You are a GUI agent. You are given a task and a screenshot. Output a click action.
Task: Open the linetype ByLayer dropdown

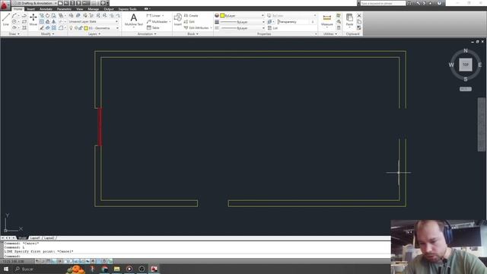coord(242,28)
